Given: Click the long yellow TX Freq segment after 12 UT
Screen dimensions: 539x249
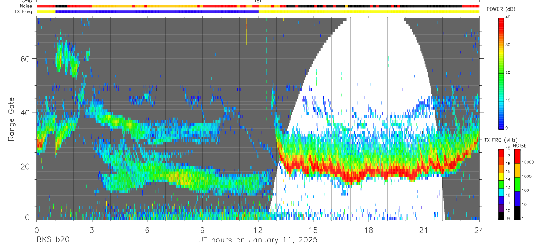Looking at the screenshot, I should (x=369, y=11).
